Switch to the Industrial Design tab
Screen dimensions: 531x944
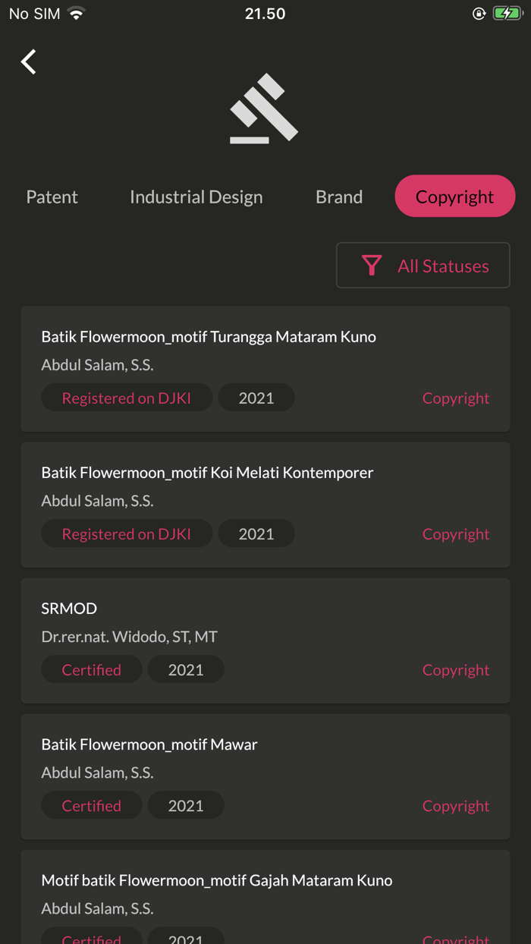click(196, 197)
